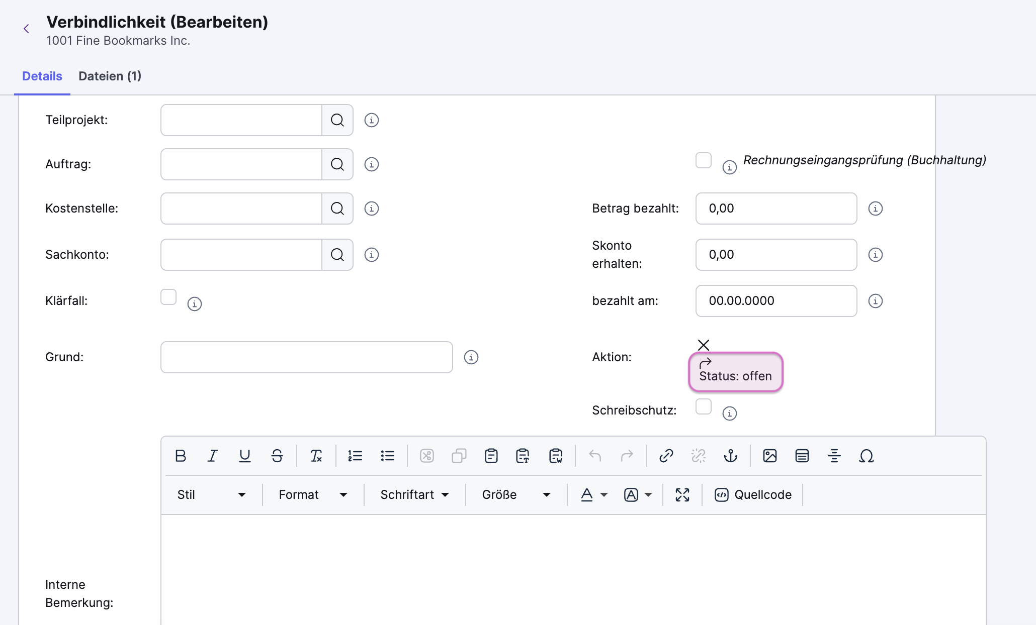
Task: Show info for Kostenstelle field
Action: point(372,209)
